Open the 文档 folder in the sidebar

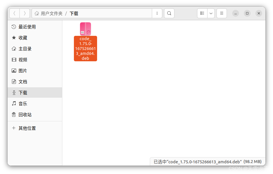pos(35,82)
